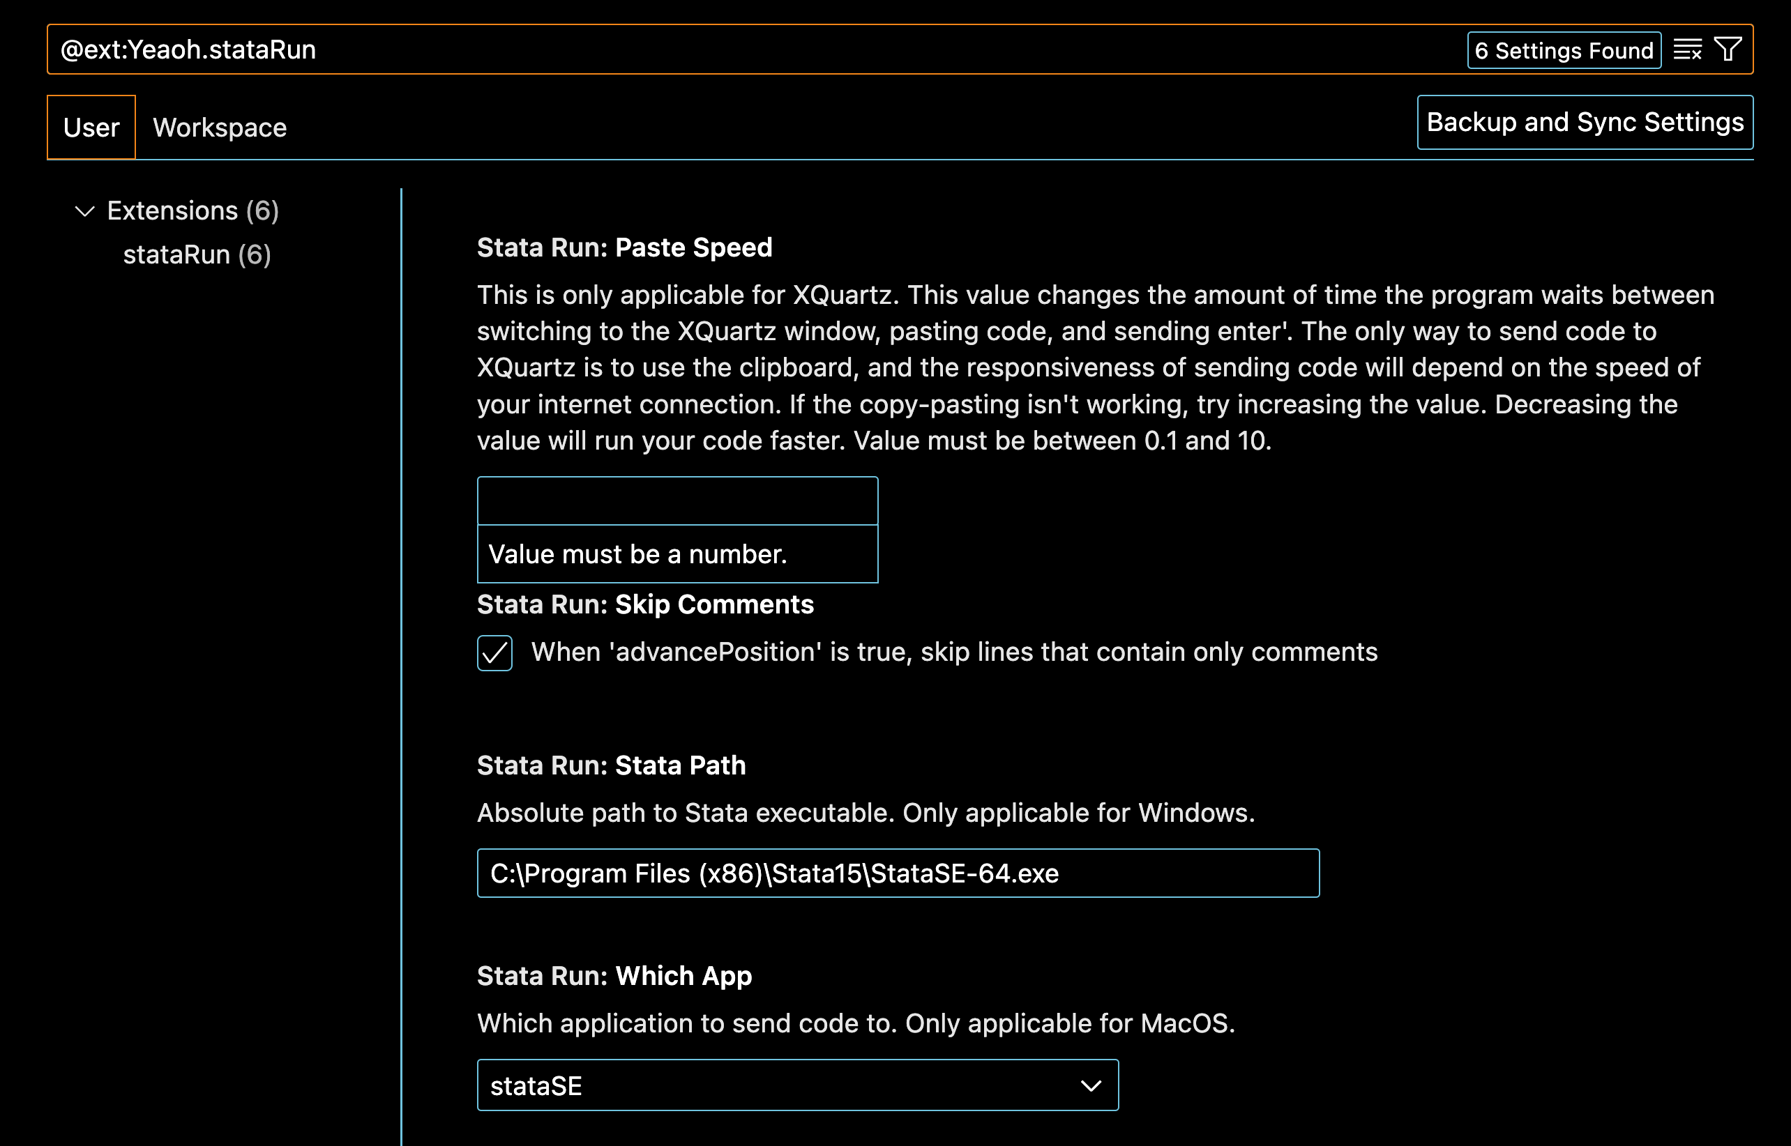The height and width of the screenshot is (1146, 1791).
Task: Open the filter settings funnel icon
Action: [1728, 50]
